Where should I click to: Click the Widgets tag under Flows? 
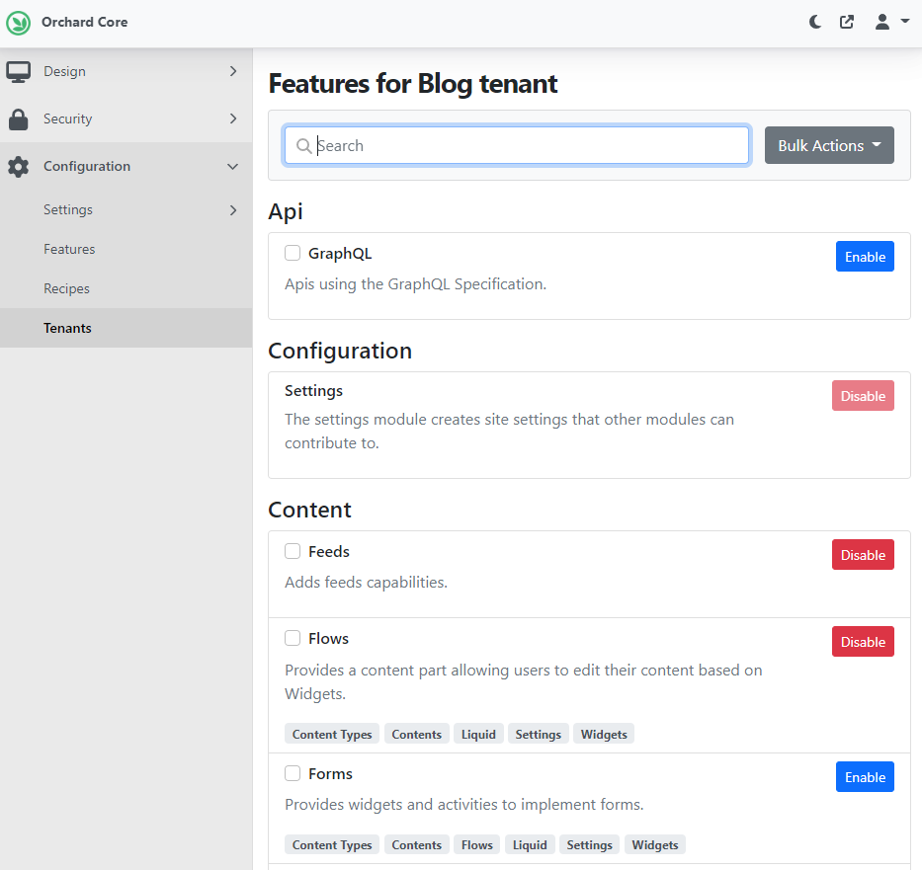[x=603, y=734]
